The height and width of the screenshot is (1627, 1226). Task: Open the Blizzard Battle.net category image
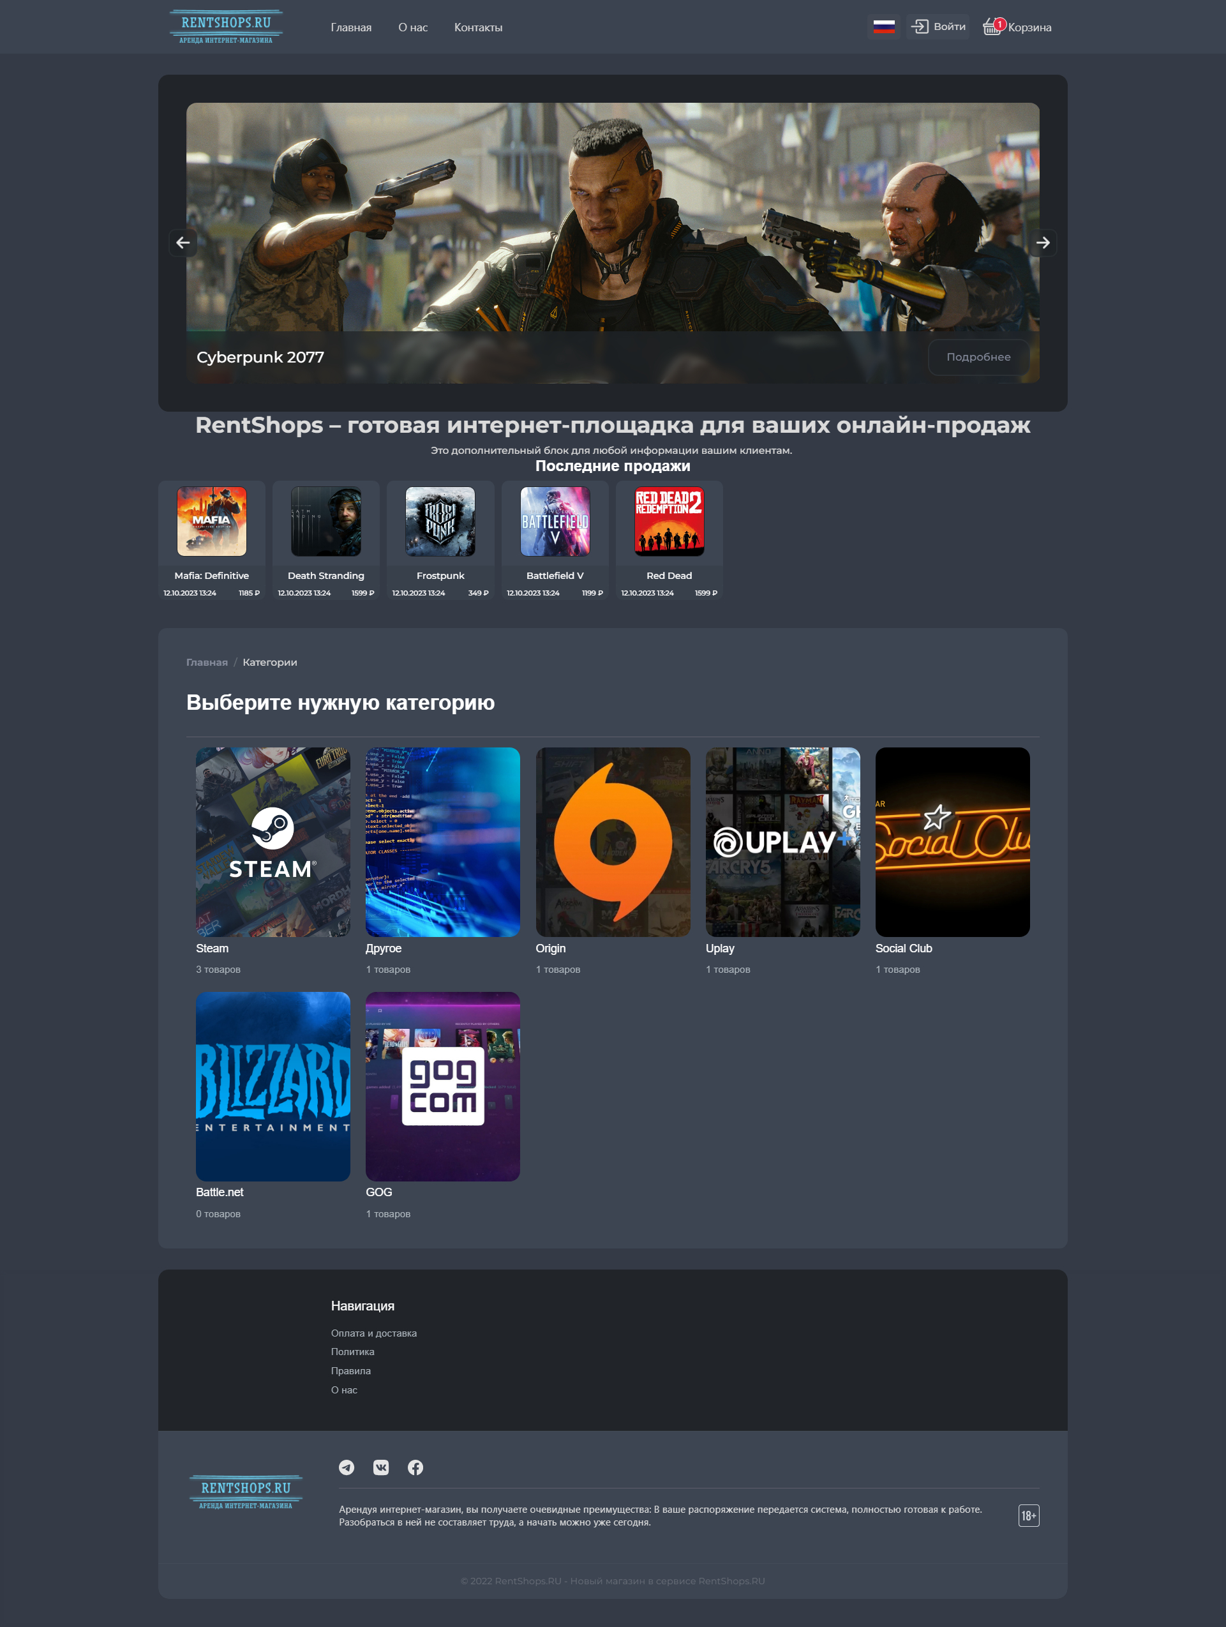coord(273,1086)
